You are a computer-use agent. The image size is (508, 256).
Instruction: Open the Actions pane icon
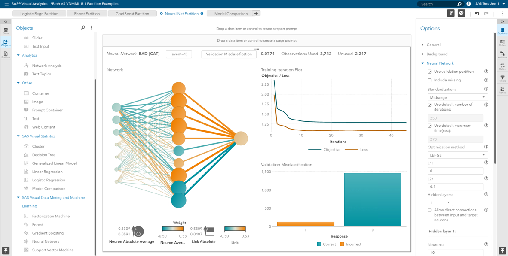pos(502,55)
